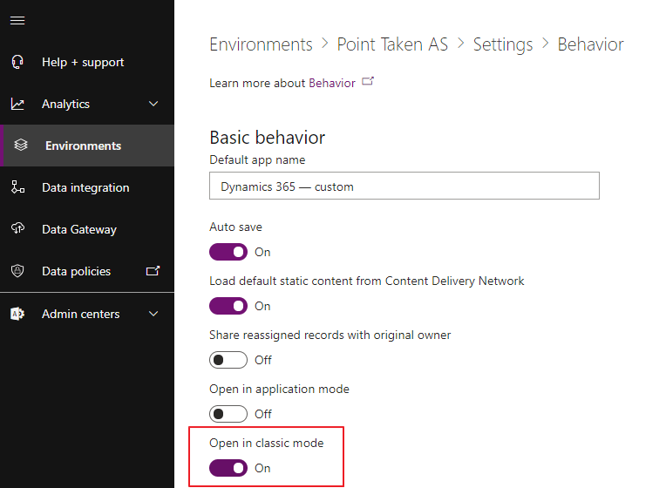Screen dimensions: 666x488
Task: Click the Admin centers icon
Action: pyautogui.click(x=17, y=314)
